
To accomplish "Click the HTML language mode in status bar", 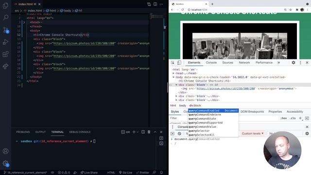I will (x=111, y=173).
